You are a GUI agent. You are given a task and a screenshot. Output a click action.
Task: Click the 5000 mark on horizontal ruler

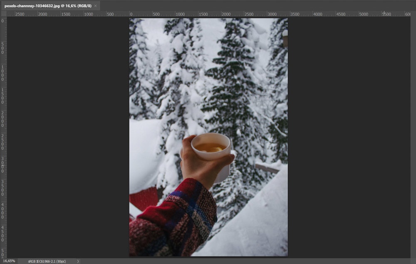[x=363, y=14]
